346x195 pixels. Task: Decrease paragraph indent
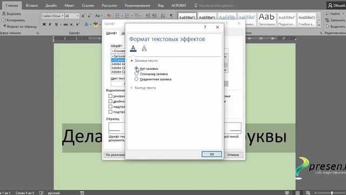(x=148, y=16)
